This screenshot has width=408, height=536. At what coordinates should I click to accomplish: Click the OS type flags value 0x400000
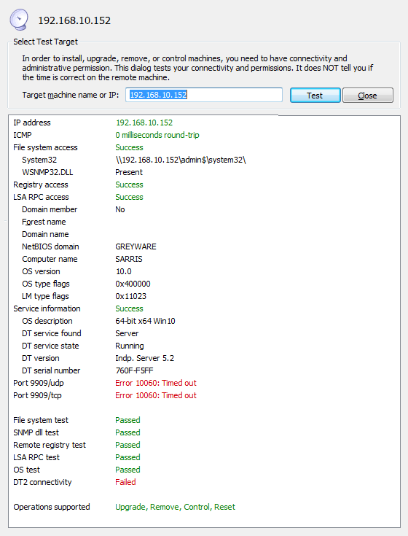pyautogui.click(x=133, y=284)
